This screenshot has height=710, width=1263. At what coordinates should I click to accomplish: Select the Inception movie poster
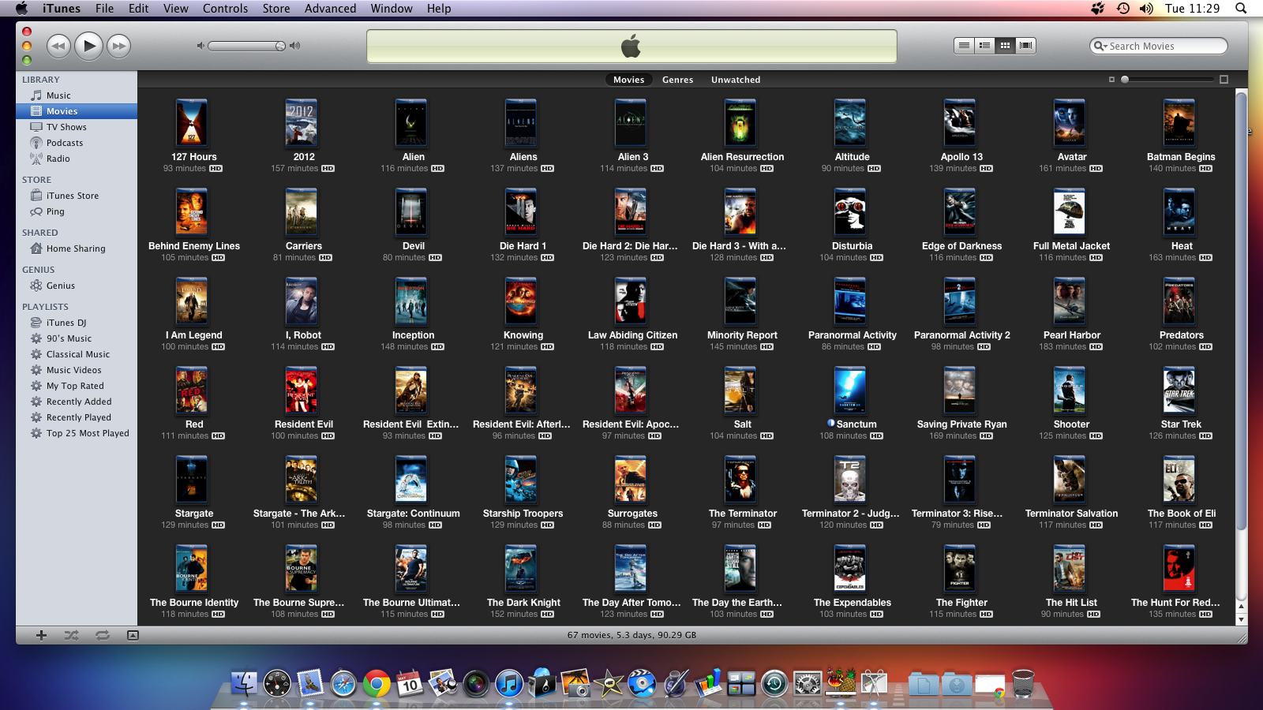tap(411, 301)
